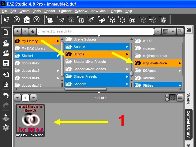The image size is (196, 147).
Task: Open the DAZ home icon in toolbar
Action: click(x=27, y=19)
